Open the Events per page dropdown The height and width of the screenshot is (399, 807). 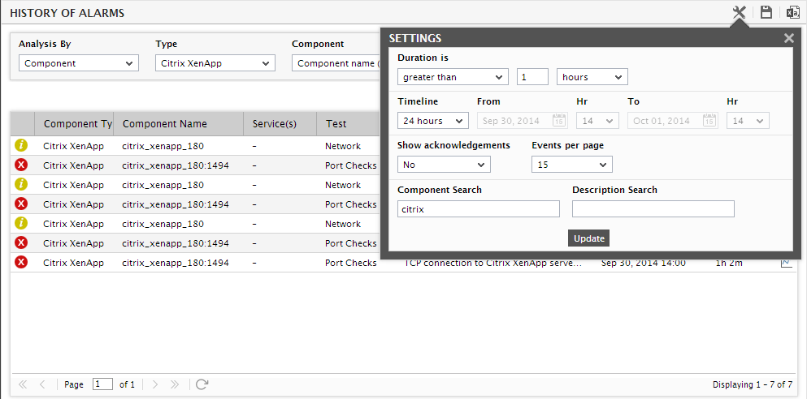pyautogui.click(x=572, y=165)
